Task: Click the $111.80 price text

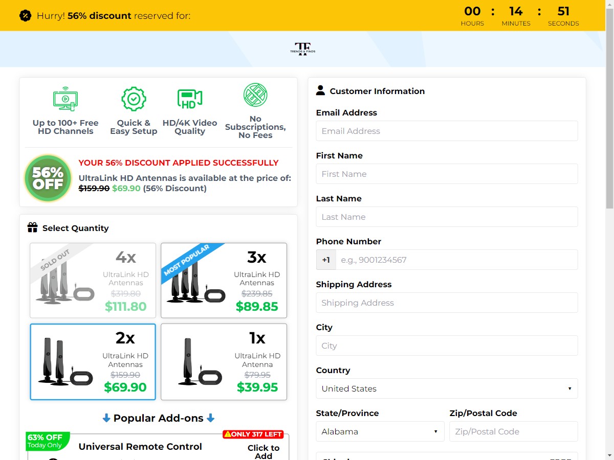Action: tap(125, 307)
